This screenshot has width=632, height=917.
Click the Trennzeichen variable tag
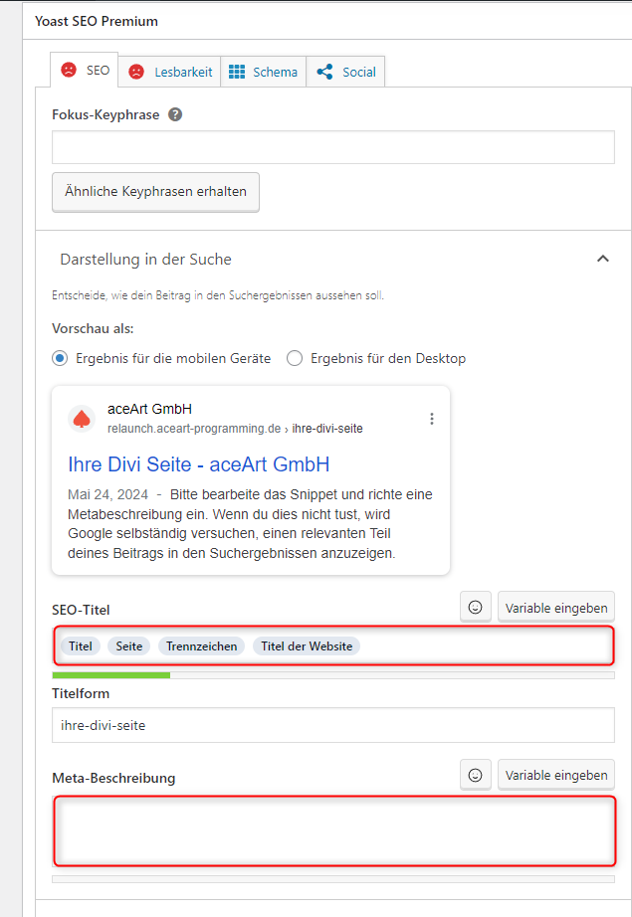201,645
